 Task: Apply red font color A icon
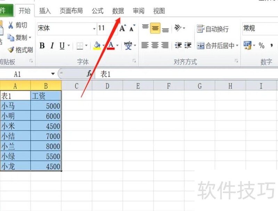pyautogui.click(x=111, y=46)
